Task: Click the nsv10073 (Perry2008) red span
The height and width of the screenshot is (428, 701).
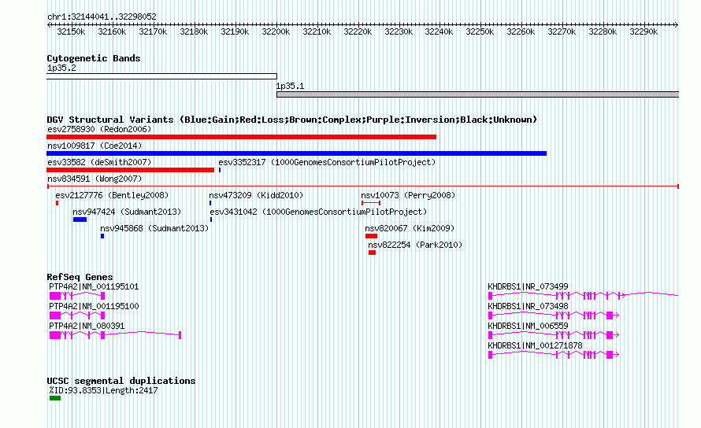Action: [x=371, y=203]
